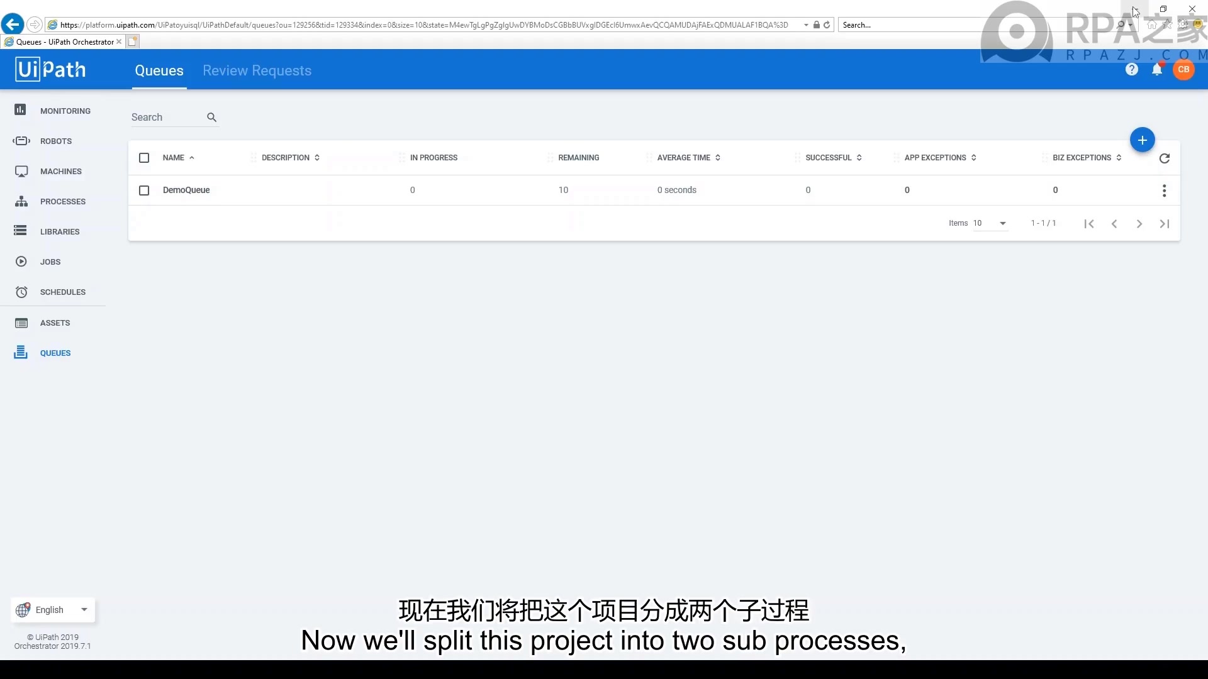Sort by App Exceptions column
Screen dimensions: 1208x679
tap(941, 158)
